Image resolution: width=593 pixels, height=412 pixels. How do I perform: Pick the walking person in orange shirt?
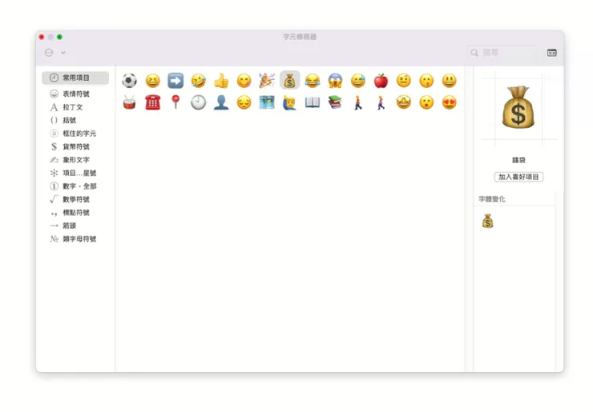[358, 102]
